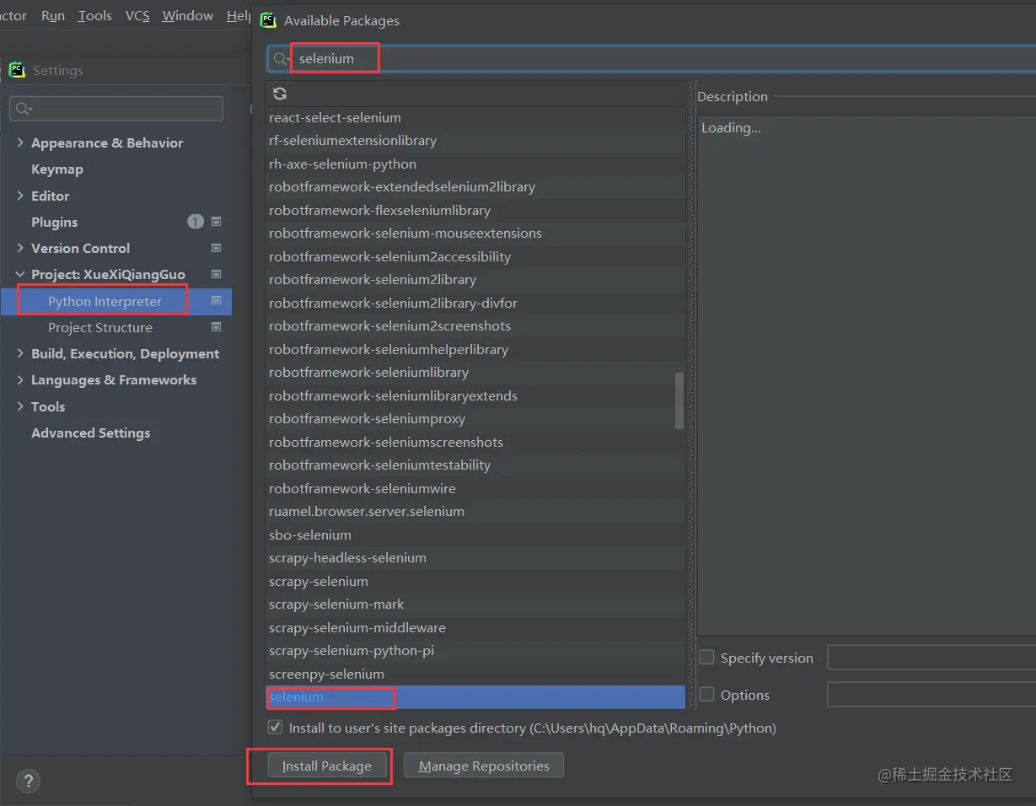
Task: Open Advanced Settings page
Action: 90,433
